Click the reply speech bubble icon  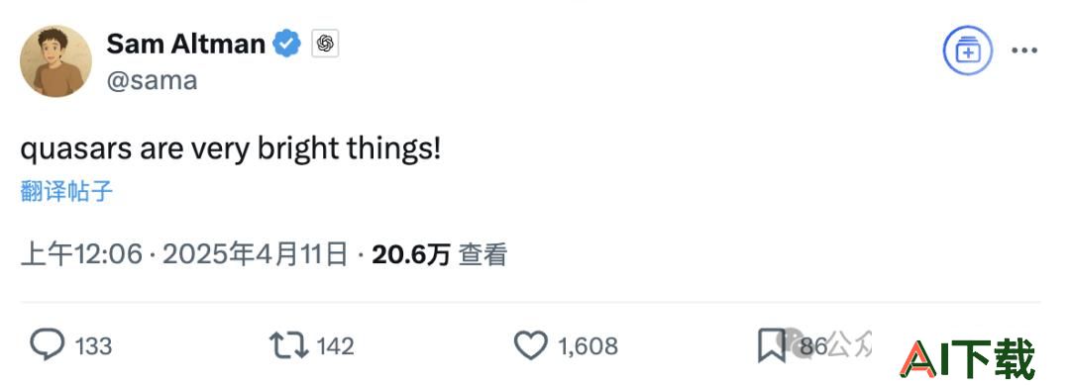tap(48, 345)
